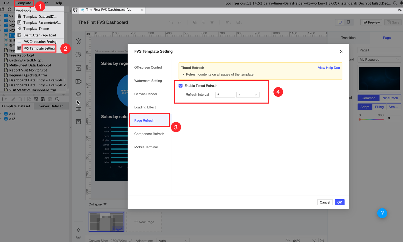Click the zoom in plus icon
Viewport: 403px width, 242px height.
click(x=322, y=240)
